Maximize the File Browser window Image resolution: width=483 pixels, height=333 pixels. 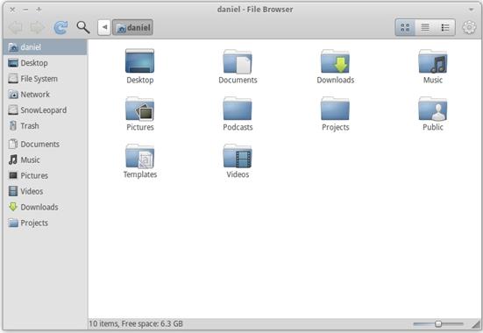tap(39, 10)
